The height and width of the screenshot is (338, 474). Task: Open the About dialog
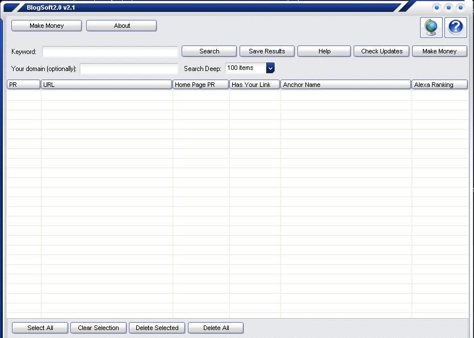121,26
